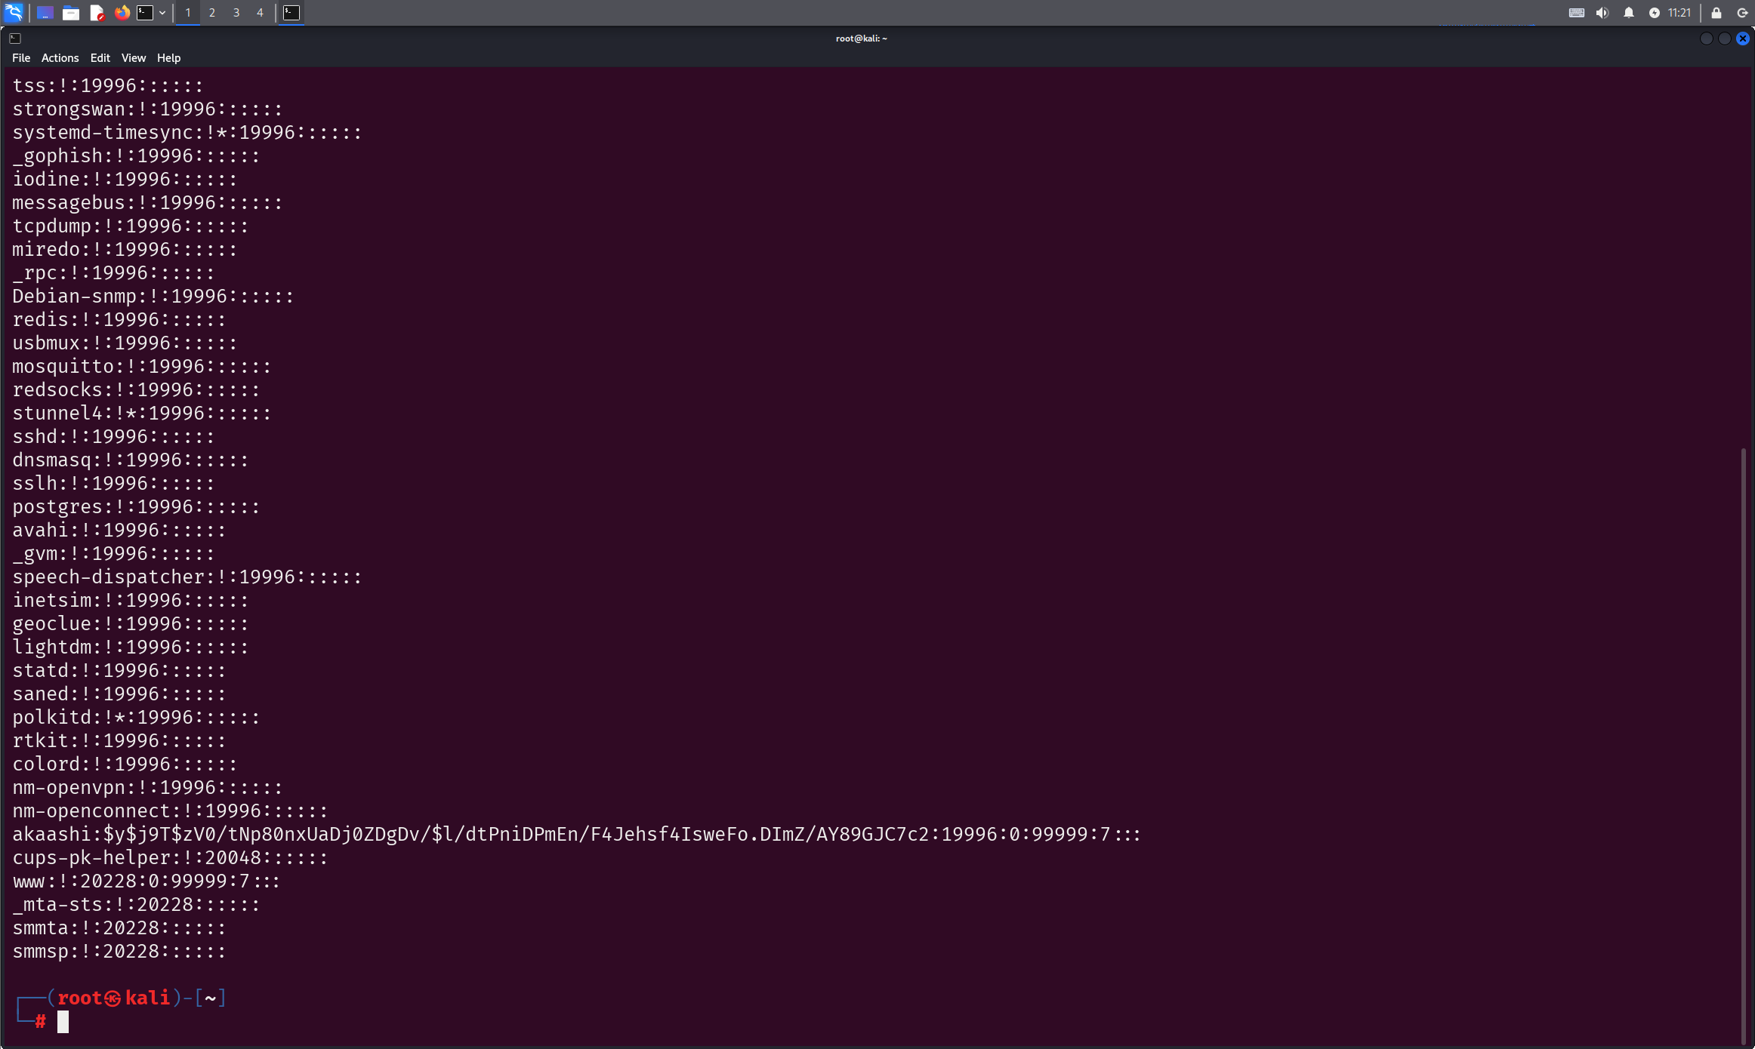Open terminal emulator launcher in panel
The image size is (1755, 1049).
tap(145, 13)
